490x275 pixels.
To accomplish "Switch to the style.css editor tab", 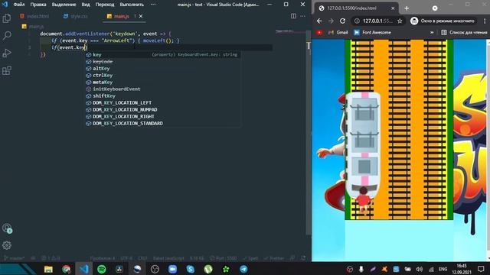I will coord(76,16).
